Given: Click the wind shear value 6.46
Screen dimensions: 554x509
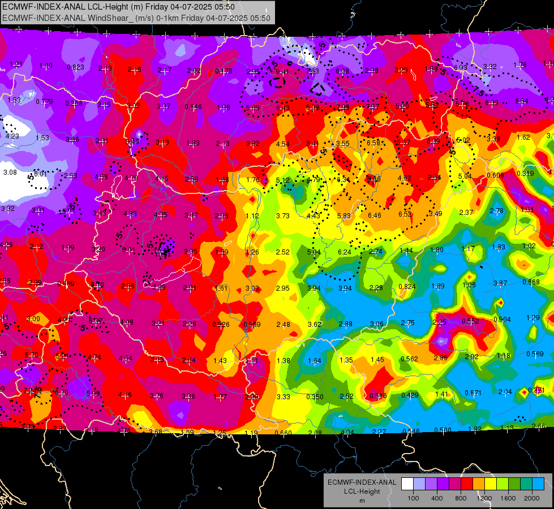Looking at the screenshot, I should 375,215.
